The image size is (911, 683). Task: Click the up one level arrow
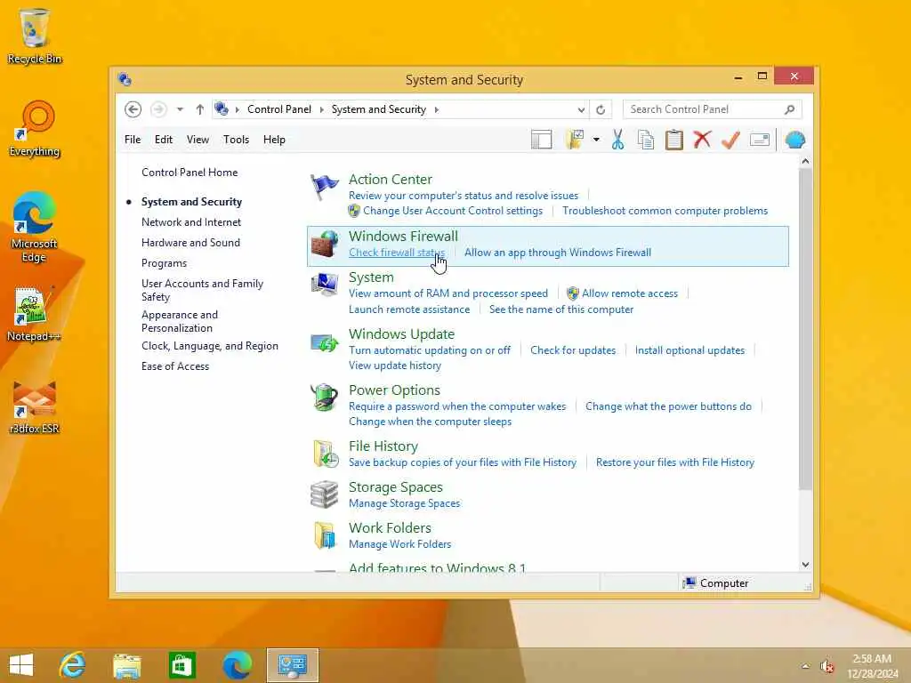(x=200, y=109)
